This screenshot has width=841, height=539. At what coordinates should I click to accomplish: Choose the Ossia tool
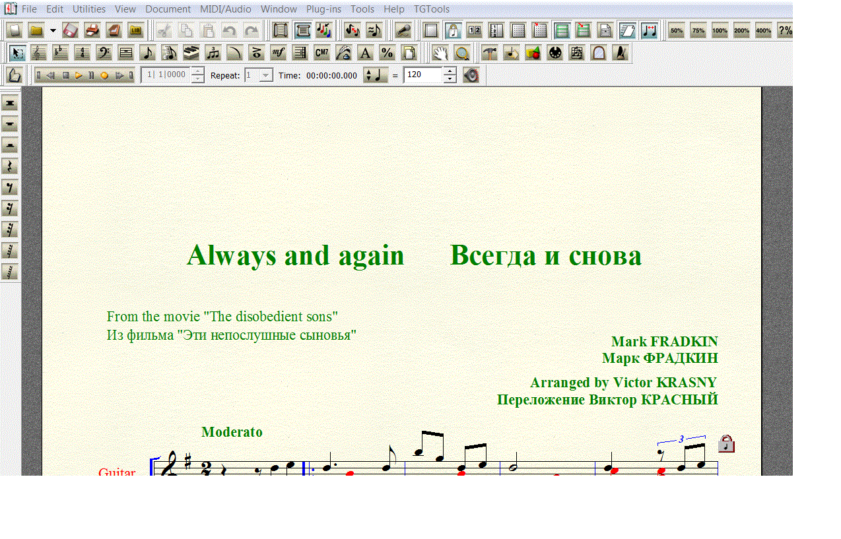pos(576,53)
